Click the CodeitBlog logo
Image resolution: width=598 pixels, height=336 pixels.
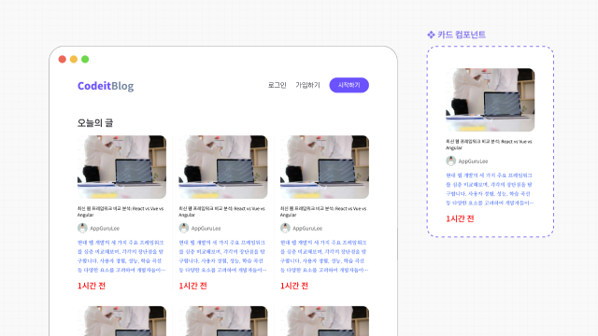pyautogui.click(x=106, y=86)
